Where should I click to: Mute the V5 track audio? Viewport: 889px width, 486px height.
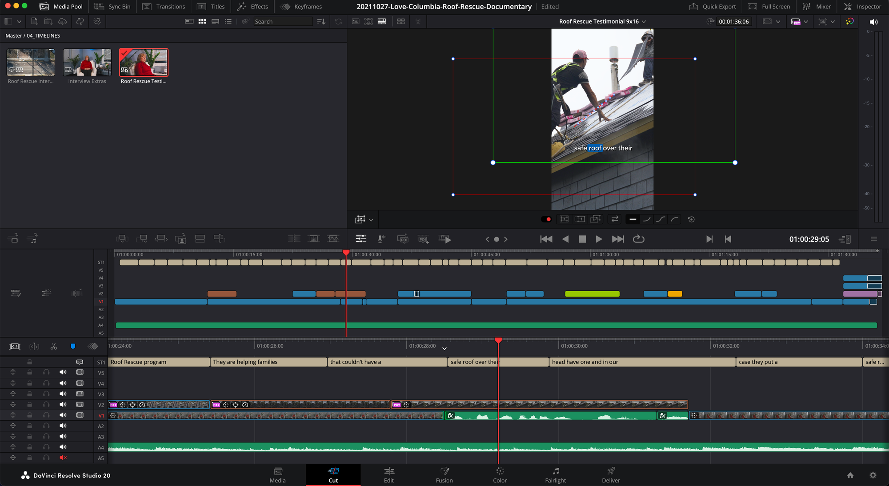[x=63, y=372]
